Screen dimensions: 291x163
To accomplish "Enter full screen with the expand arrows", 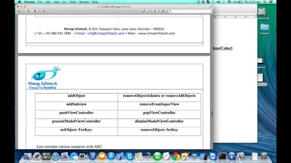I will pos(211,7).
